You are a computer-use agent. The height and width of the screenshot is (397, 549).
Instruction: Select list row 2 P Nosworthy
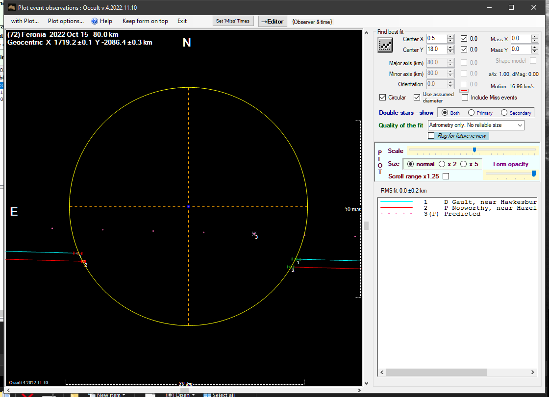(458, 208)
